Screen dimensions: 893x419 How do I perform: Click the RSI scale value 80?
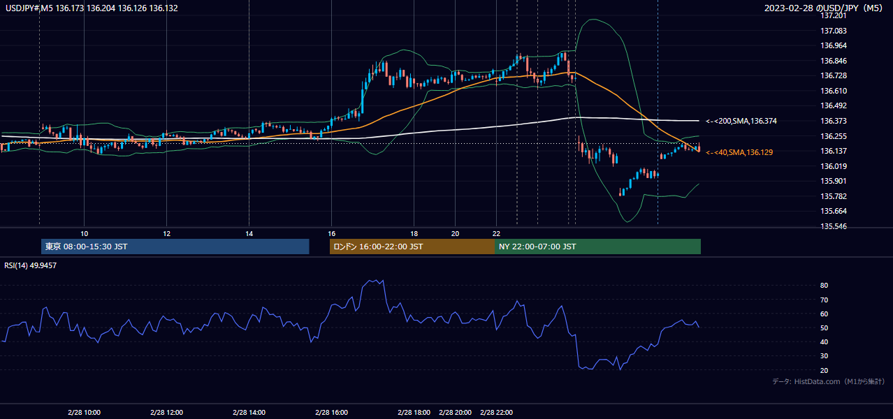tap(824, 286)
